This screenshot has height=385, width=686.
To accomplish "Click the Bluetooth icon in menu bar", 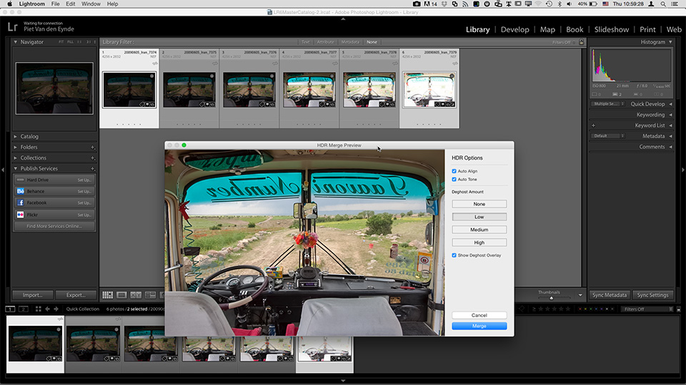I will [x=560, y=4].
